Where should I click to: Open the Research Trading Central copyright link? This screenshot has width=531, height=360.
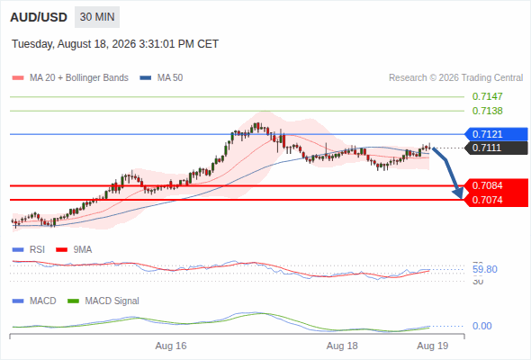(455, 78)
